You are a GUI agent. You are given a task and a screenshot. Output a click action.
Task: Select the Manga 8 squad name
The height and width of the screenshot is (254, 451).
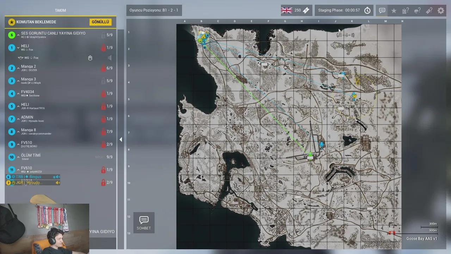click(x=29, y=130)
